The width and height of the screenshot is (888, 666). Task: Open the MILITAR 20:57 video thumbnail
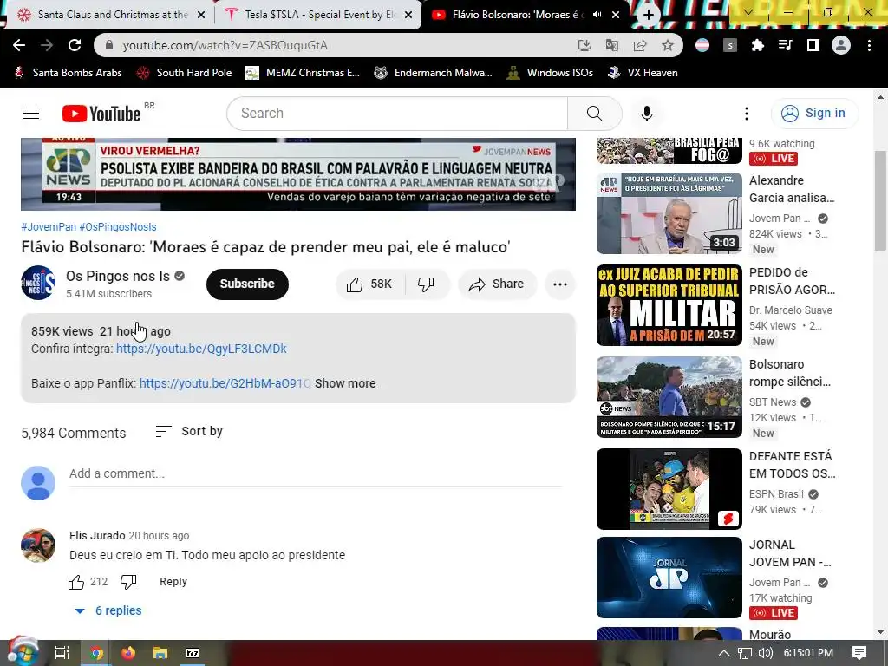pos(669,305)
